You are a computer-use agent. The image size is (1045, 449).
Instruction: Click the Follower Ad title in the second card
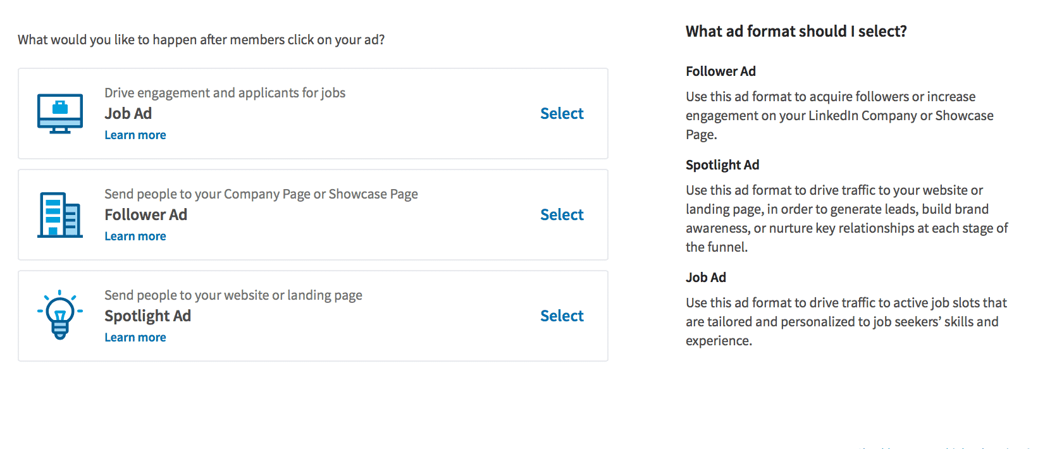pos(146,214)
